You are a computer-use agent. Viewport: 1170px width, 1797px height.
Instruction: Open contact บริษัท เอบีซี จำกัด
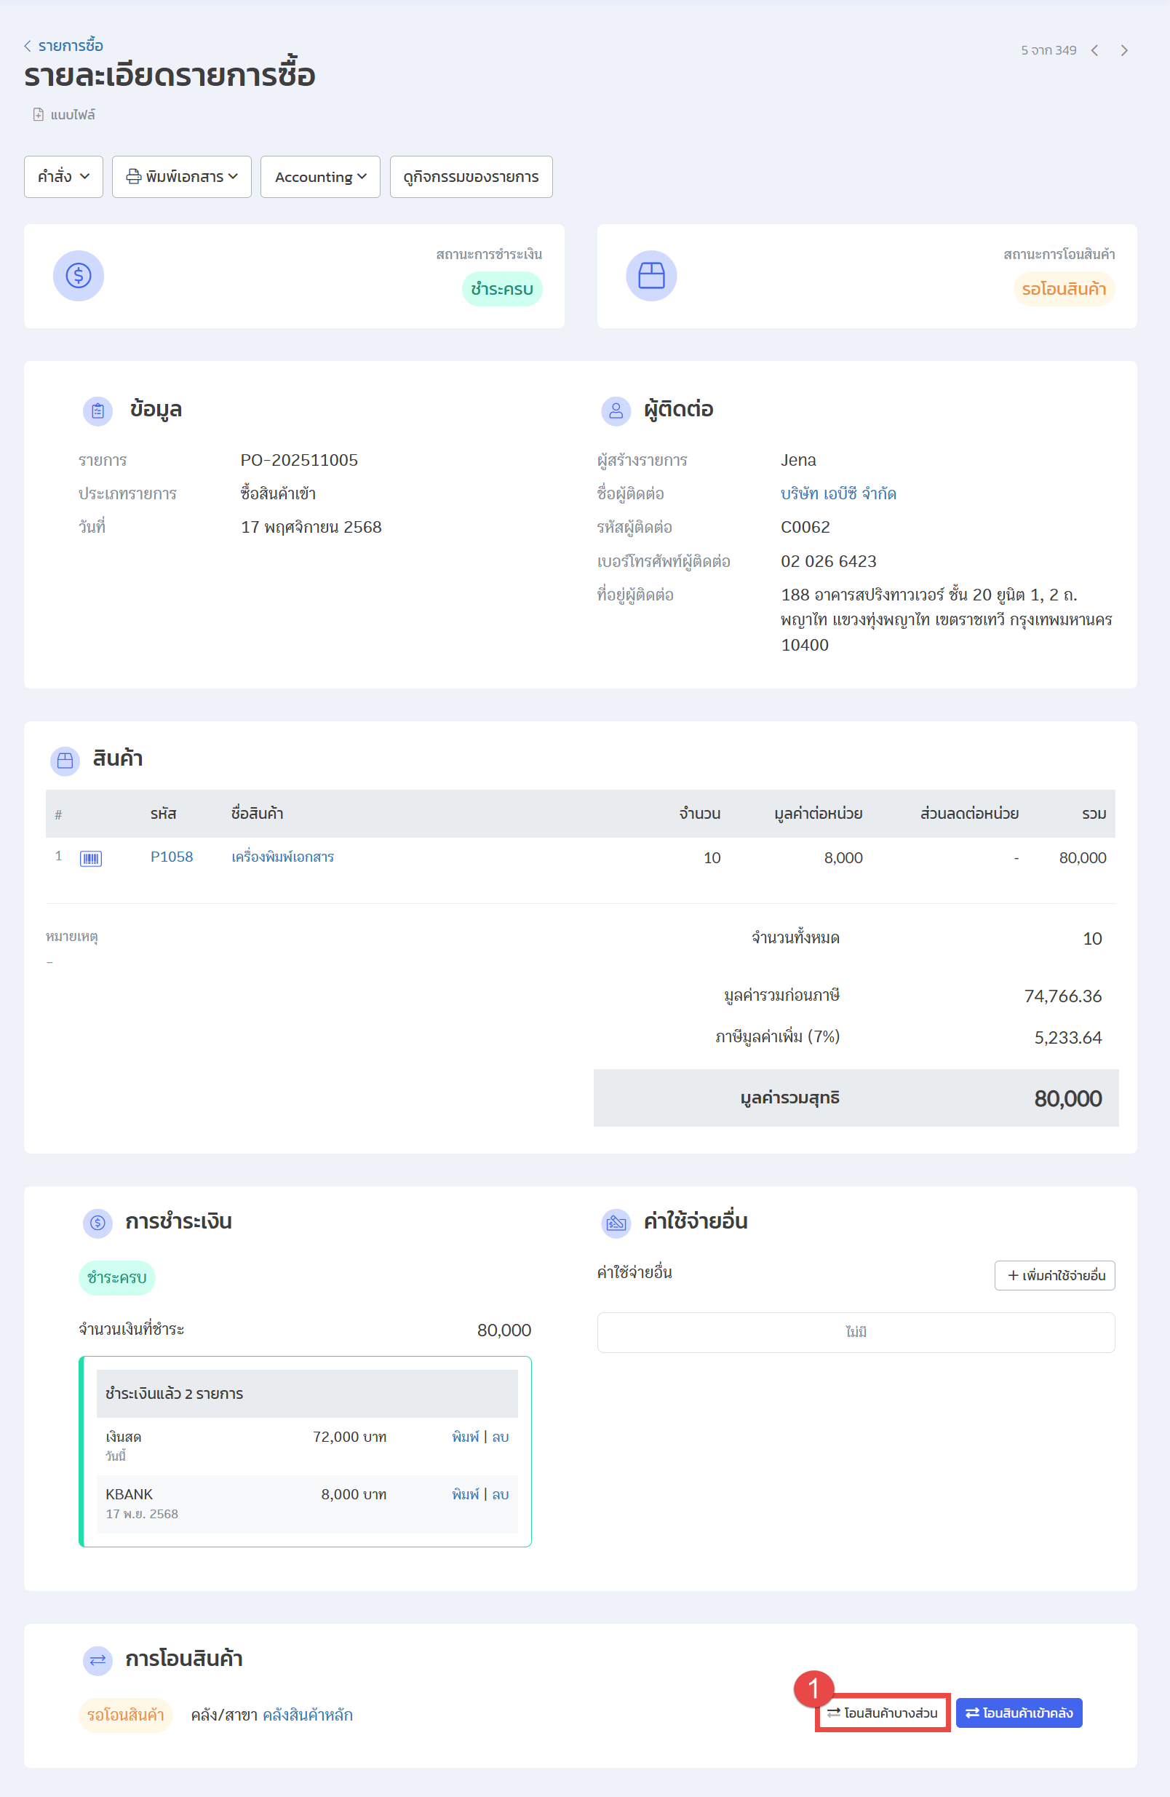(838, 493)
